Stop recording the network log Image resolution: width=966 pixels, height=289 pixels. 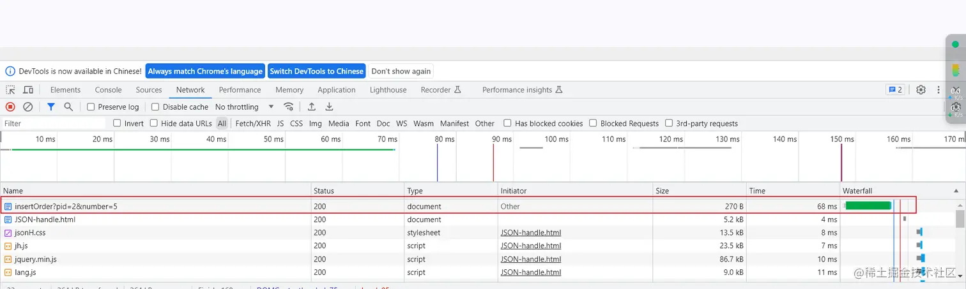click(10, 107)
